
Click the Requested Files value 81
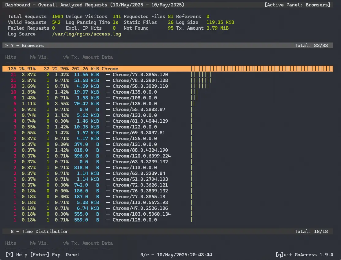tap(171, 16)
